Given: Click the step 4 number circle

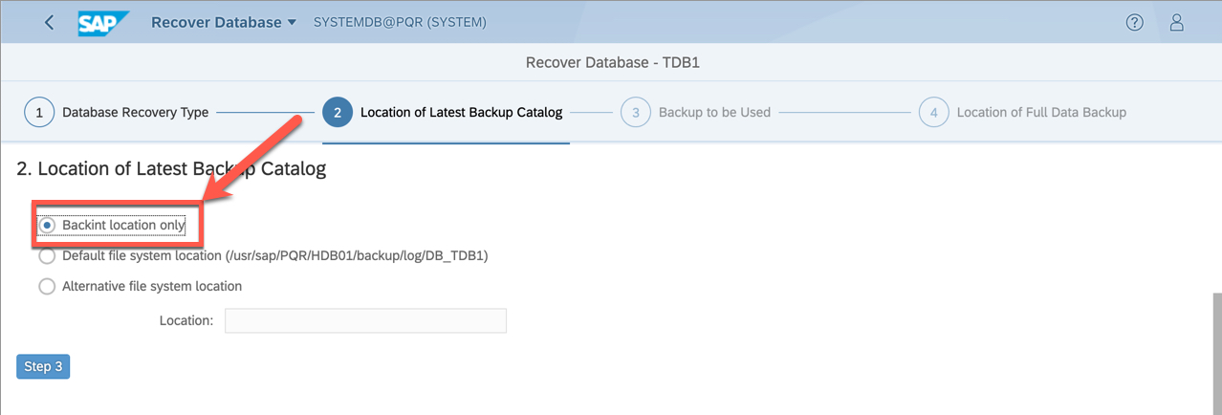Looking at the screenshot, I should (934, 112).
